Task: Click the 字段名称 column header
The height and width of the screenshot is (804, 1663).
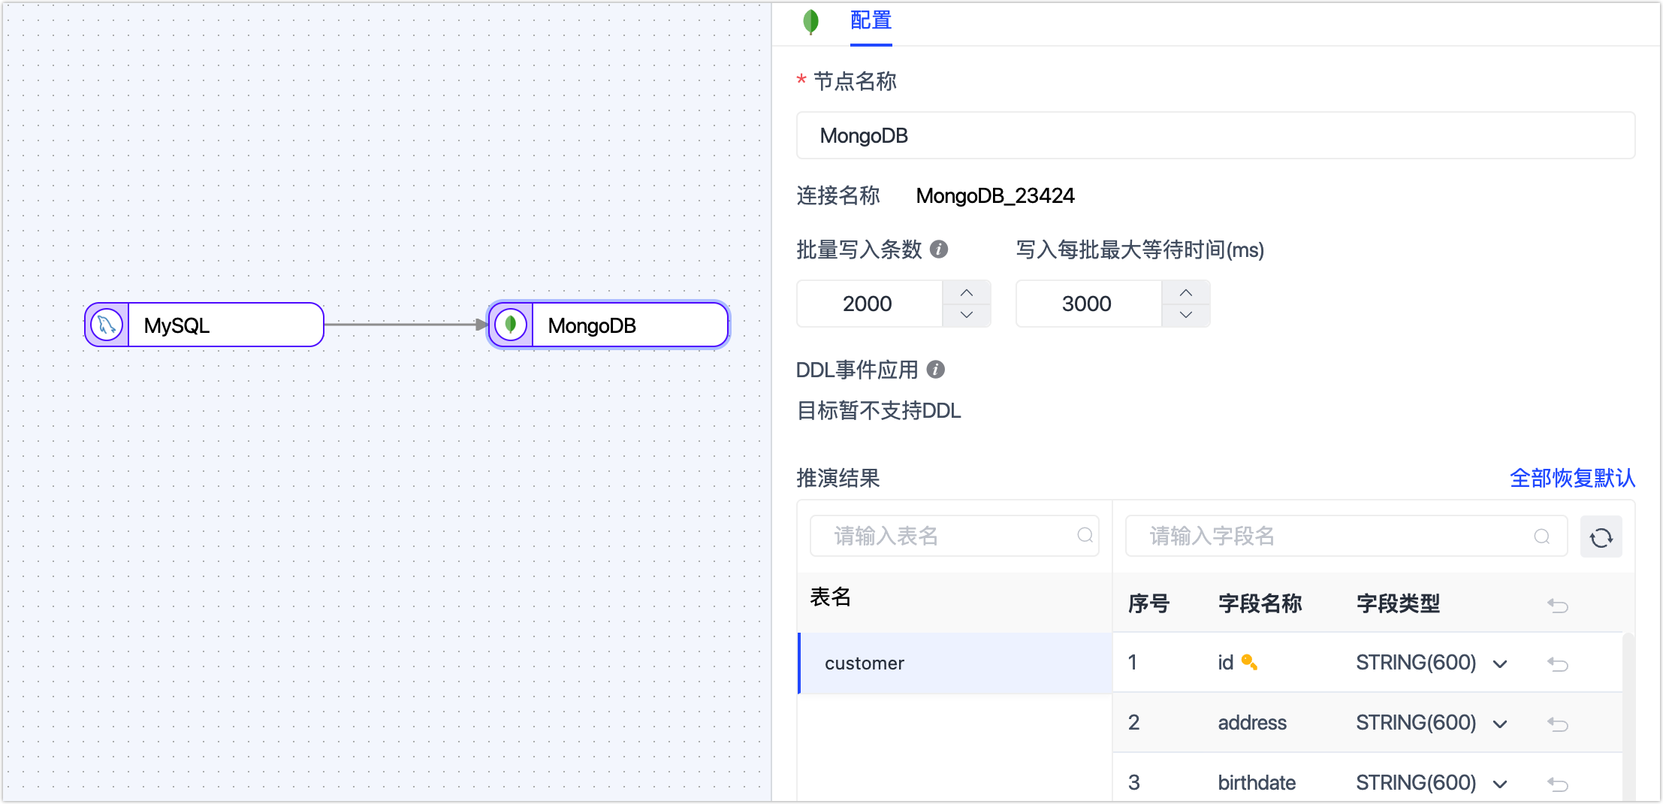Action: tap(1260, 603)
